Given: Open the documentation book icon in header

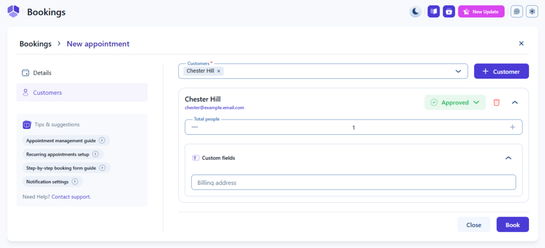Looking at the screenshot, I should coord(434,11).
